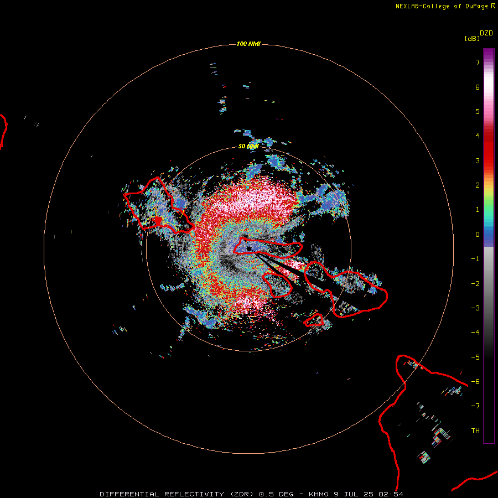Image resolution: width=498 pixels, height=498 pixels.
Task: Click the -4 value on color scale
Action: [475, 333]
